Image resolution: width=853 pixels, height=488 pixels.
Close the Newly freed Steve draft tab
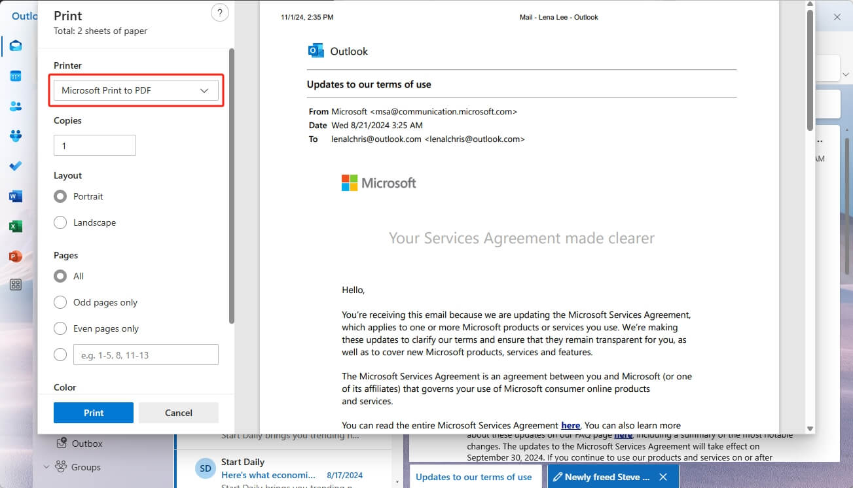click(663, 477)
